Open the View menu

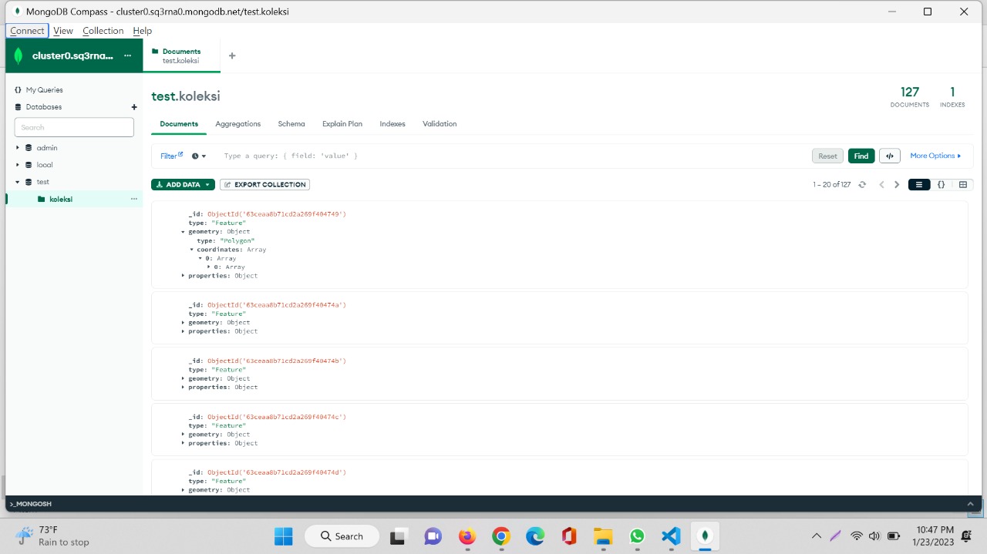tap(63, 31)
